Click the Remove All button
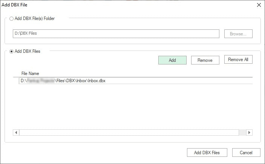265x164 pixels. [238, 60]
